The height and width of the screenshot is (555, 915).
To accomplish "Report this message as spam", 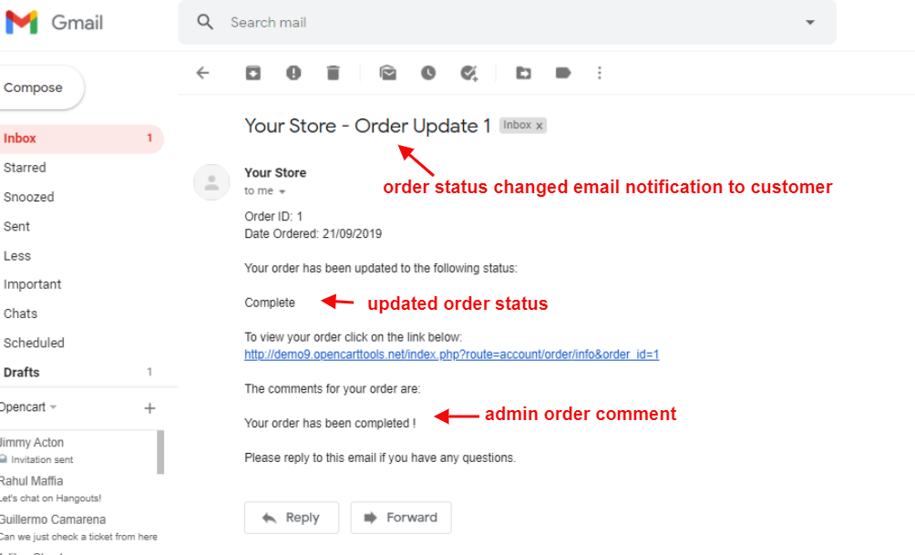I will click(293, 73).
